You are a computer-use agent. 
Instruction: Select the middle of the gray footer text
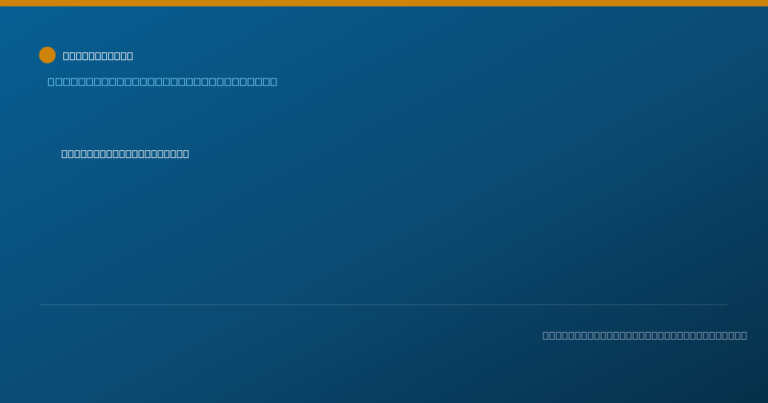(644, 335)
